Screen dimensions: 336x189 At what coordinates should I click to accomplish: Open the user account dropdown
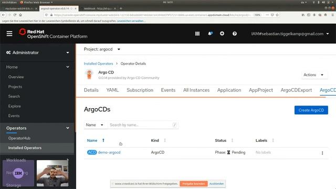coord(290,34)
